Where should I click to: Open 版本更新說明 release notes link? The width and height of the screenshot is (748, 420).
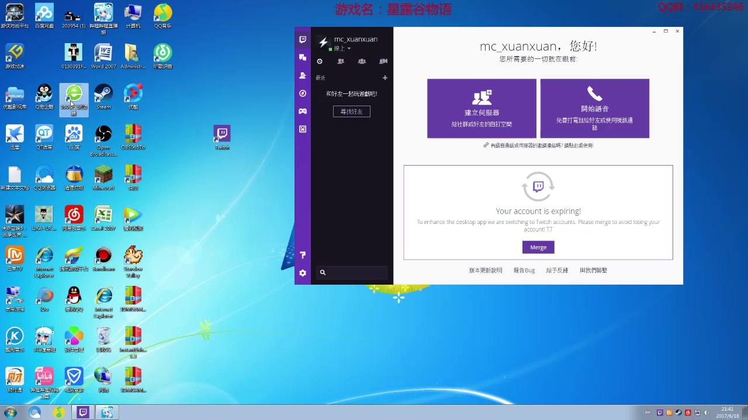[486, 271]
